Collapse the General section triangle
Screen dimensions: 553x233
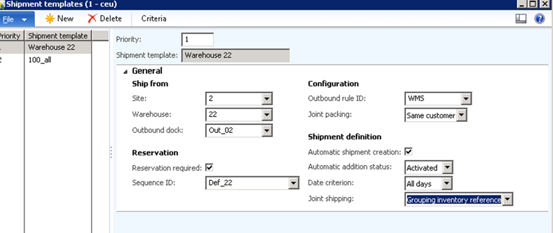pyautogui.click(x=125, y=71)
